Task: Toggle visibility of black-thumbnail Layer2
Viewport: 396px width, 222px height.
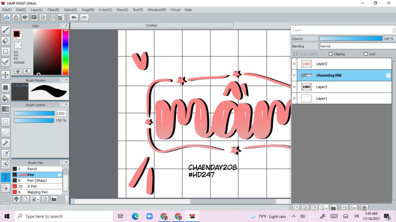Action: click(294, 87)
